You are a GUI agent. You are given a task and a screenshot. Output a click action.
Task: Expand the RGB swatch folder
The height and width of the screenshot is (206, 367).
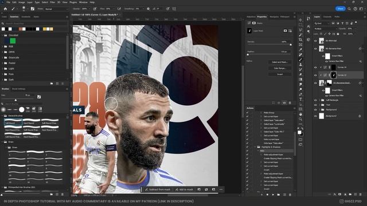click(x=2, y=46)
